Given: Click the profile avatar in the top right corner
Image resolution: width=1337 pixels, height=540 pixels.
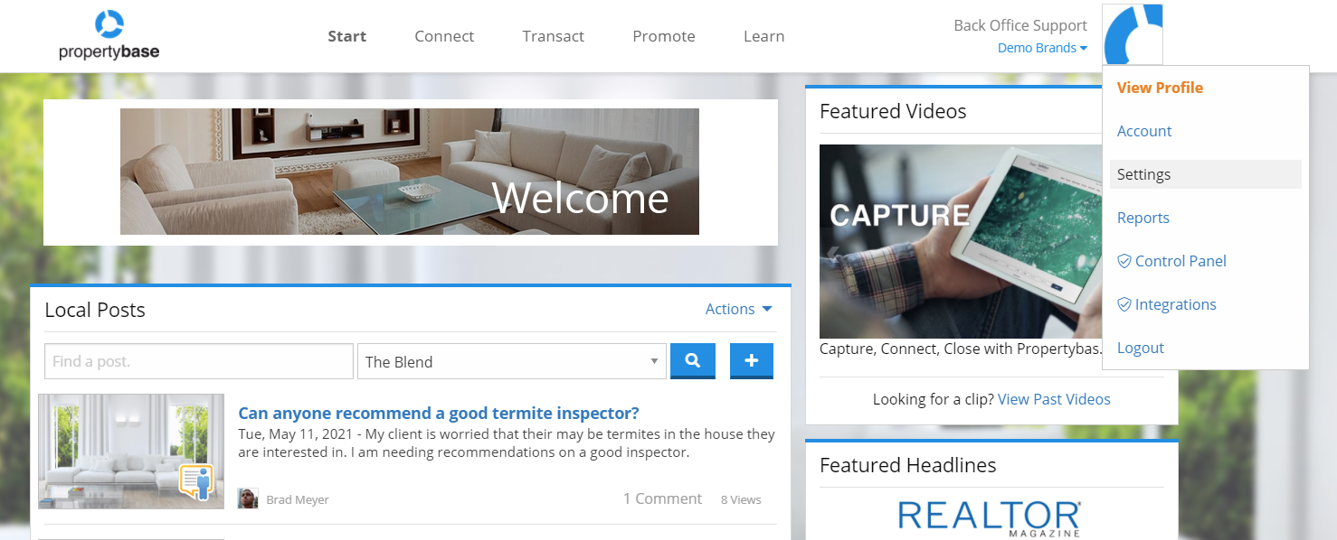Looking at the screenshot, I should (x=1132, y=33).
